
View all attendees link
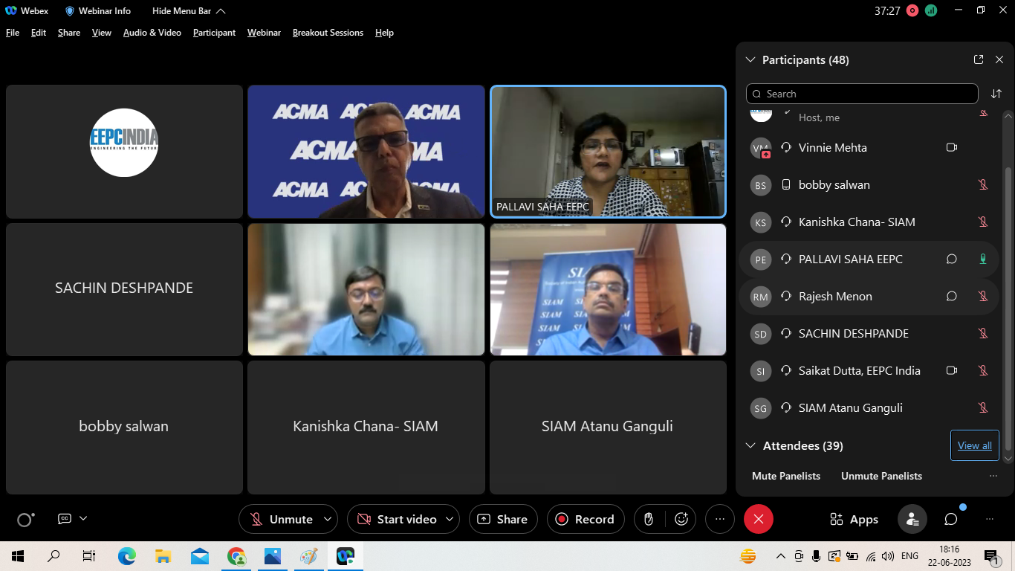point(975,445)
